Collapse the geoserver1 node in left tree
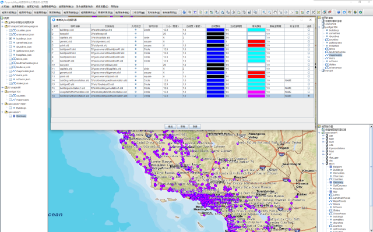Viewport: 373px width, 232px height. coord(2,112)
